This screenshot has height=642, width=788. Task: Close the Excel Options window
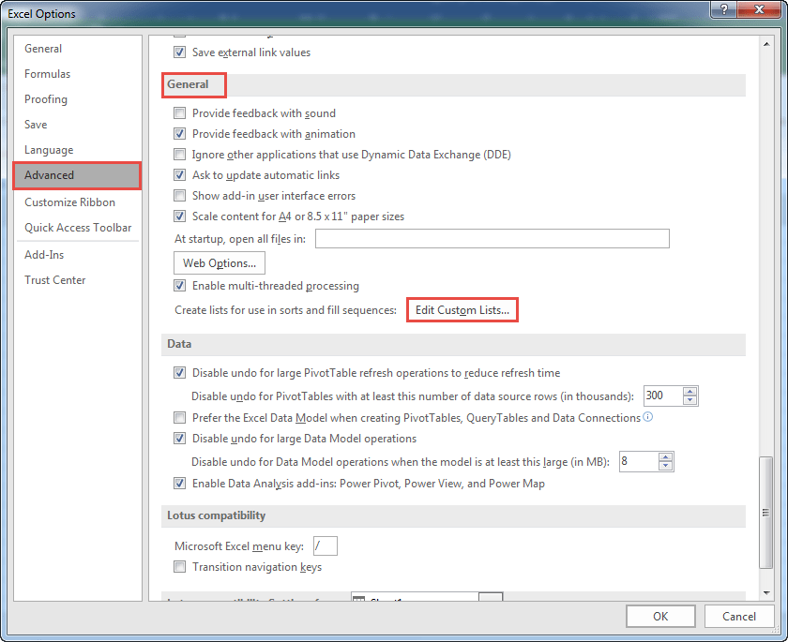[x=759, y=9]
